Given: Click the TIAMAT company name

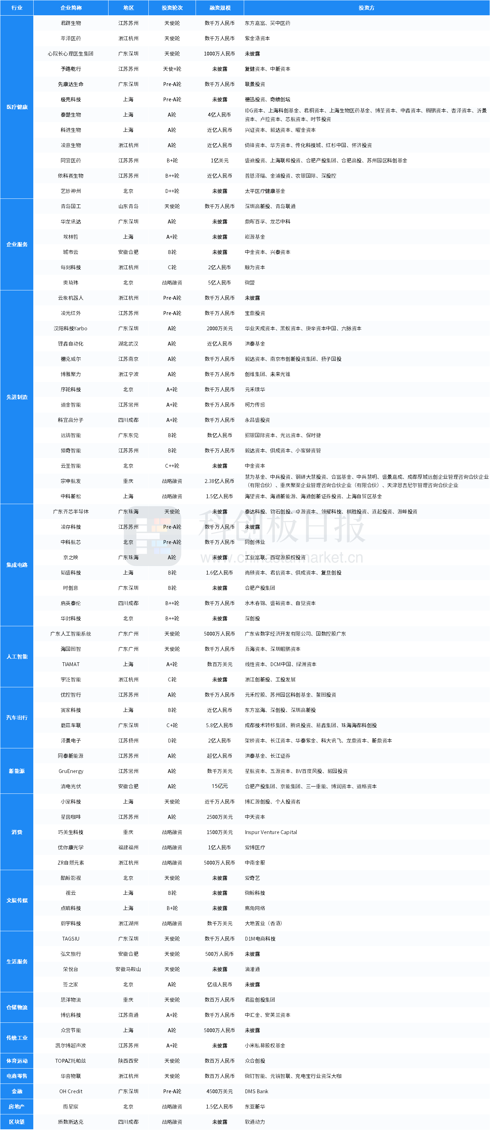Looking at the screenshot, I should [x=71, y=664].
